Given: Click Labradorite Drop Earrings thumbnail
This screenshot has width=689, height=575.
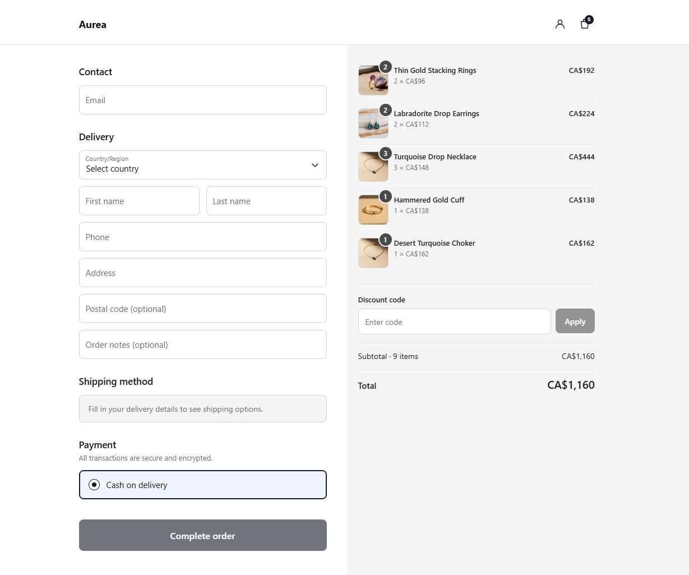Looking at the screenshot, I should pos(373,123).
